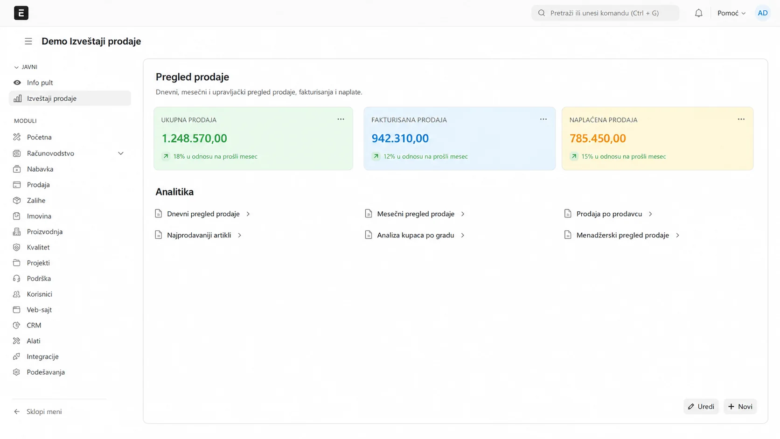780x439 pixels.
Task: Open Mesečni pregled prodaje report
Action: point(416,214)
